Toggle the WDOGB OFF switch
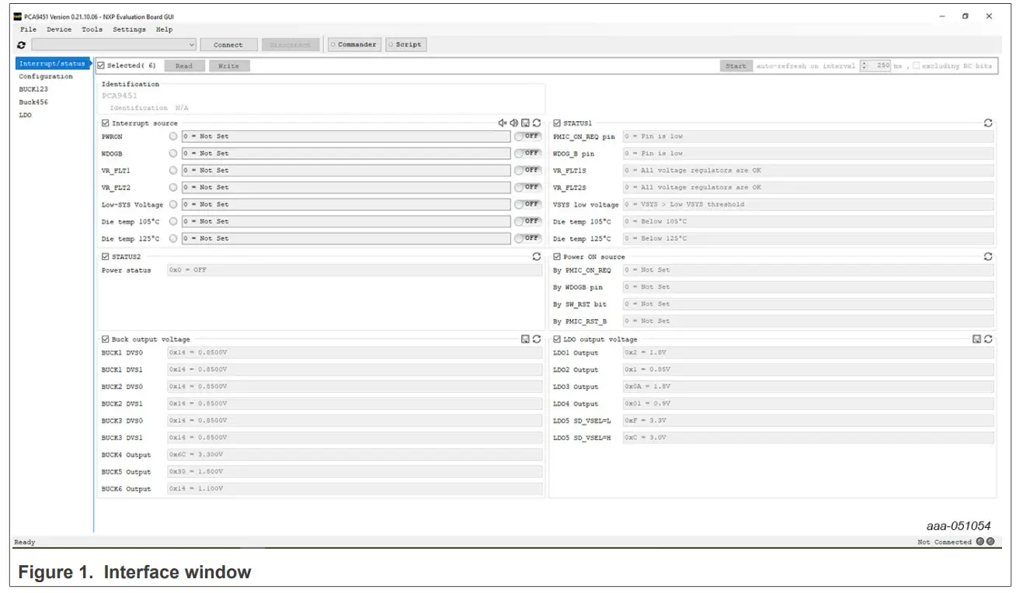Image resolution: width=1023 pixels, height=593 pixels. pyautogui.click(x=527, y=154)
